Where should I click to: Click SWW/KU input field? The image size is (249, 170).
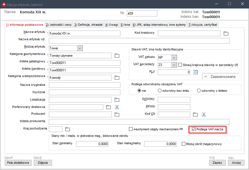tap(174, 100)
